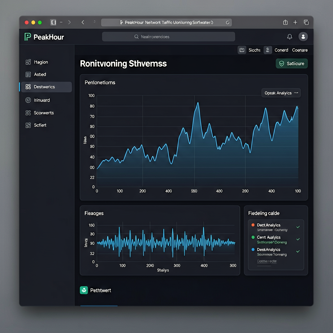Click the 550 x-axis label

(x=194, y=191)
